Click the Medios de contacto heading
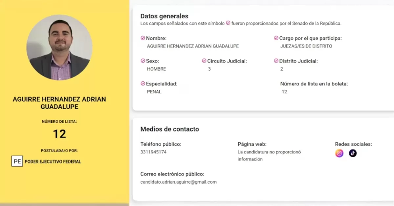Screen dimensions: 394x206 [169, 129]
